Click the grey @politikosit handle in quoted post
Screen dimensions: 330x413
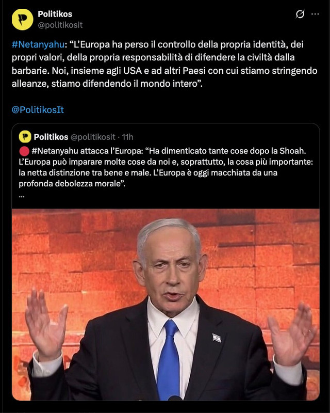[93, 137]
